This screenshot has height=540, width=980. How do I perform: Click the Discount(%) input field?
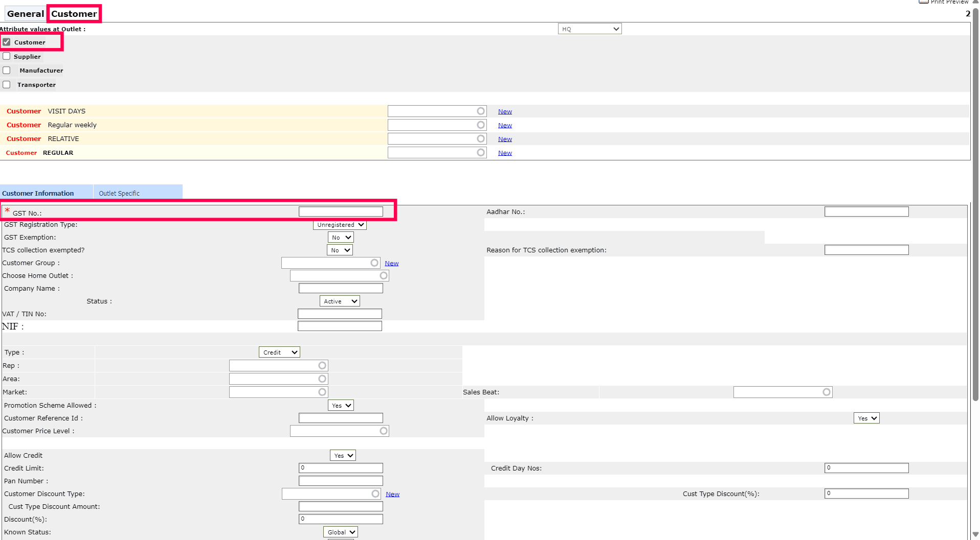(341, 519)
